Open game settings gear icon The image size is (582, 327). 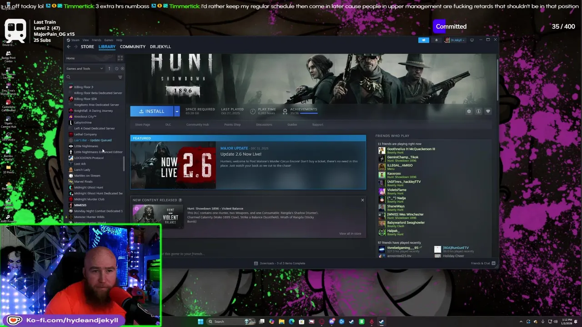pos(469,111)
